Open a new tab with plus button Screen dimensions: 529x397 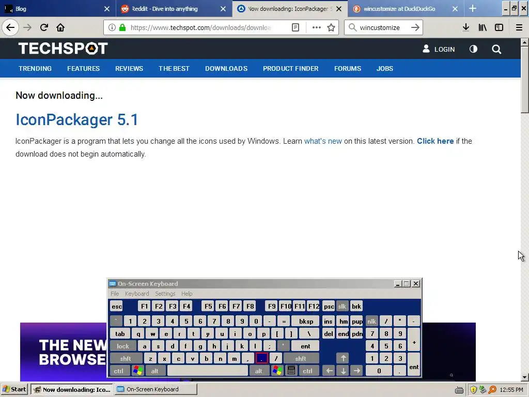coord(473,8)
